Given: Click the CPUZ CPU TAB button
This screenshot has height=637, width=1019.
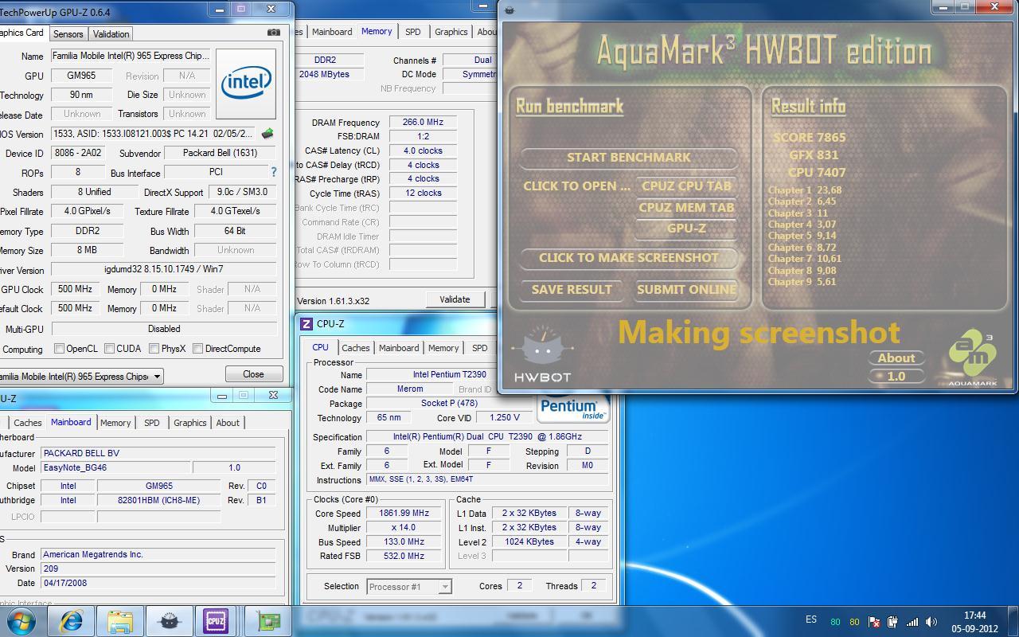Looking at the screenshot, I should [686, 186].
